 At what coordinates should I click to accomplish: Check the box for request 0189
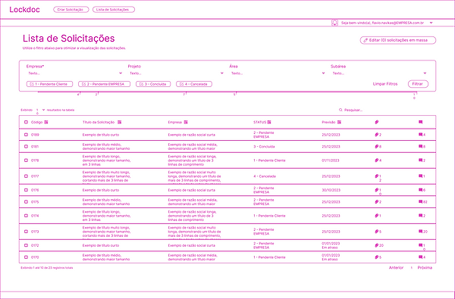[26, 135]
